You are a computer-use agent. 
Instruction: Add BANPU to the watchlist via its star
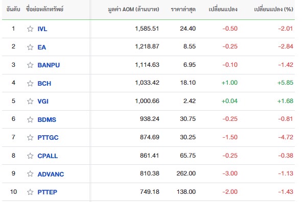pos(30,65)
